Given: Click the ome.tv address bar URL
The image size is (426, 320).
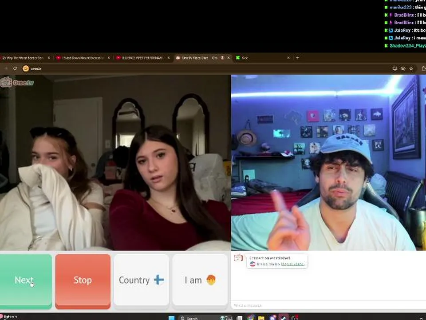Looking at the screenshot, I should pos(36,68).
